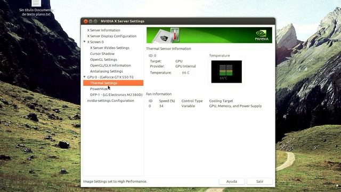Click the NVIDIA X Server Settings title bar
341x192 pixels.
pyautogui.click(x=178, y=21)
